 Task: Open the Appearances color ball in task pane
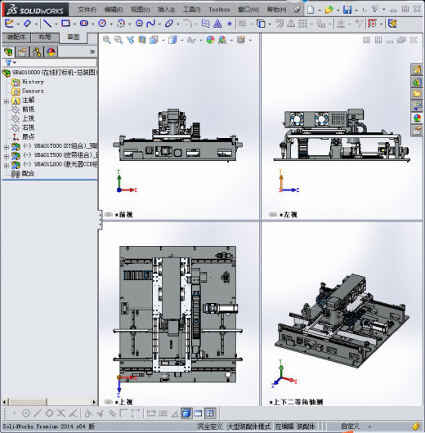pos(417,118)
